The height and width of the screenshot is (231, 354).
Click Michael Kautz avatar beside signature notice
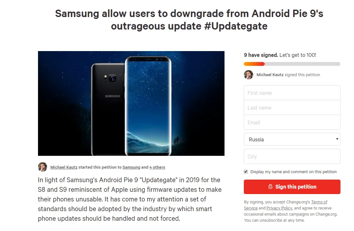[249, 75]
